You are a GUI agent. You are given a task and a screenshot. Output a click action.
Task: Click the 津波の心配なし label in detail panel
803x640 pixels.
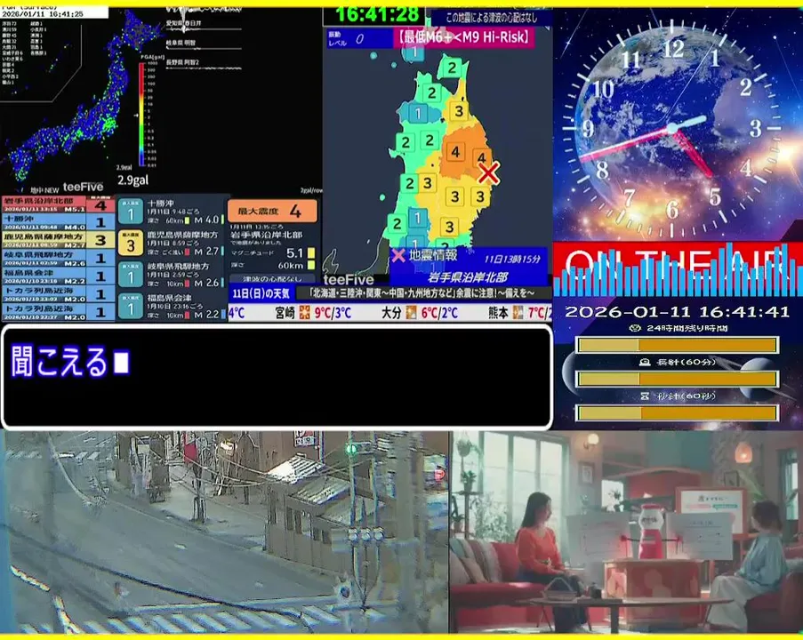pyautogui.click(x=272, y=279)
